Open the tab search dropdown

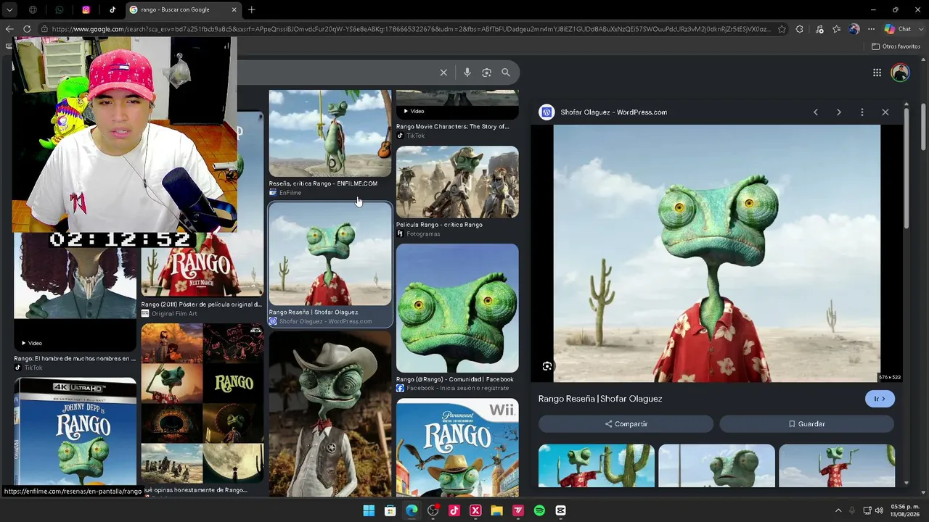coord(9,9)
